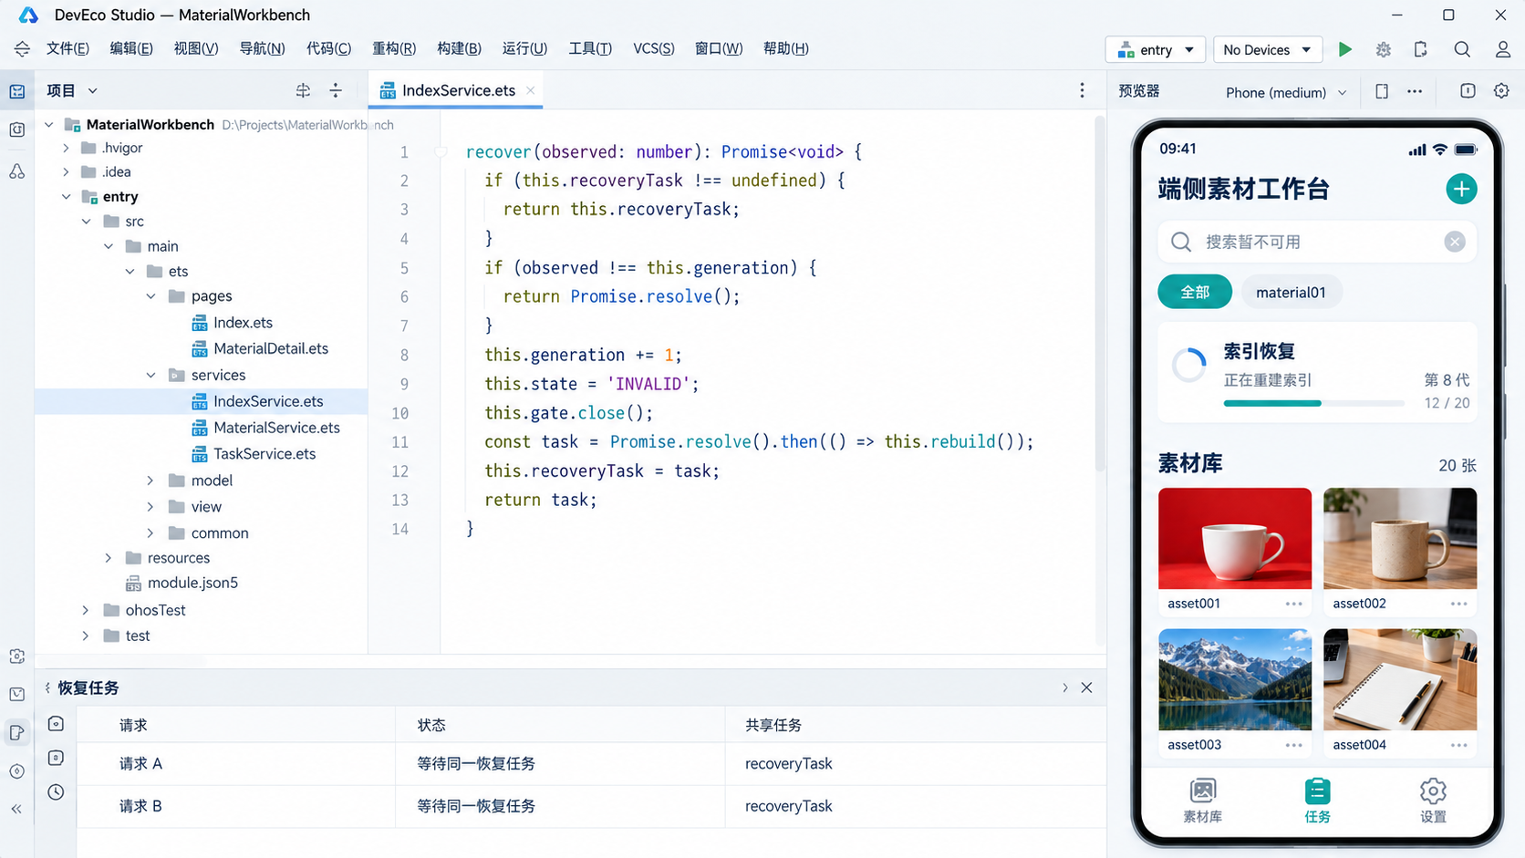Run the entry module with green play button

coord(1344,49)
